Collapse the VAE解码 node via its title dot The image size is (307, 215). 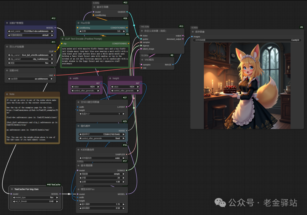pos(142,60)
